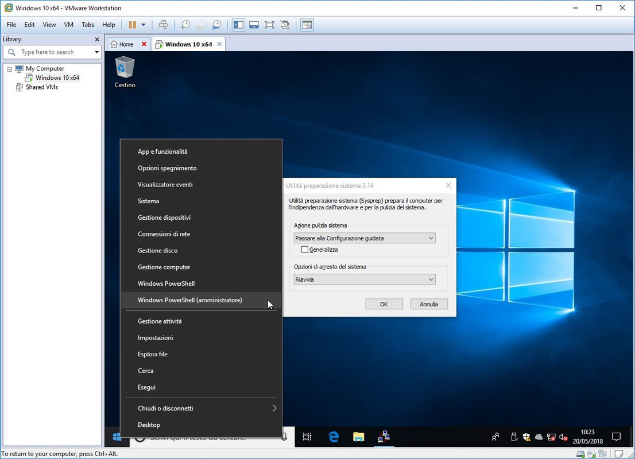Close the Home tab

click(144, 44)
